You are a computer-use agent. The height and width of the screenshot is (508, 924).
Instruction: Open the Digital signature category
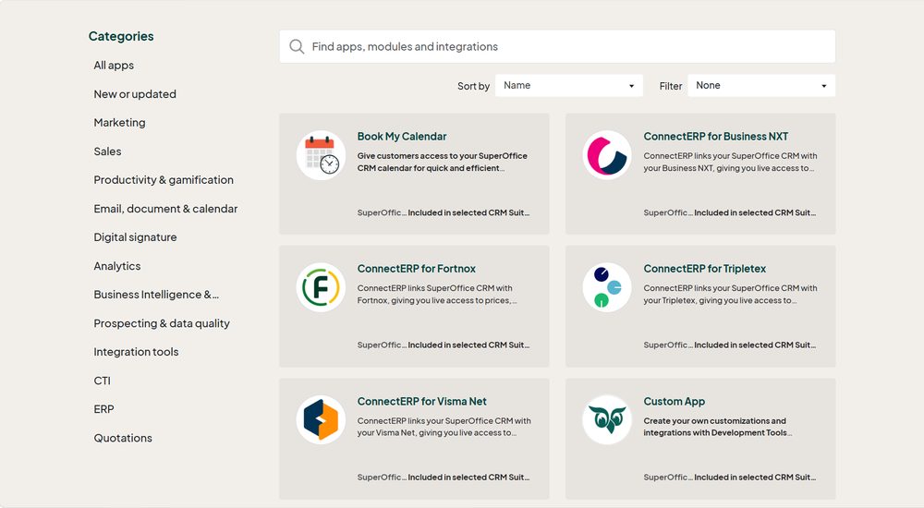click(135, 236)
